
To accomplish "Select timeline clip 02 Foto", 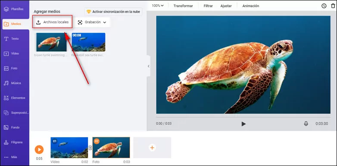I will click(x=111, y=147).
